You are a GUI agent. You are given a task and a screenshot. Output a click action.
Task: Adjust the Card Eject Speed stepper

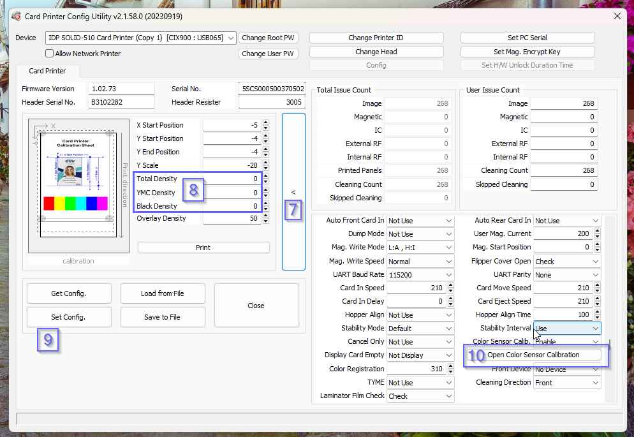[598, 301]
